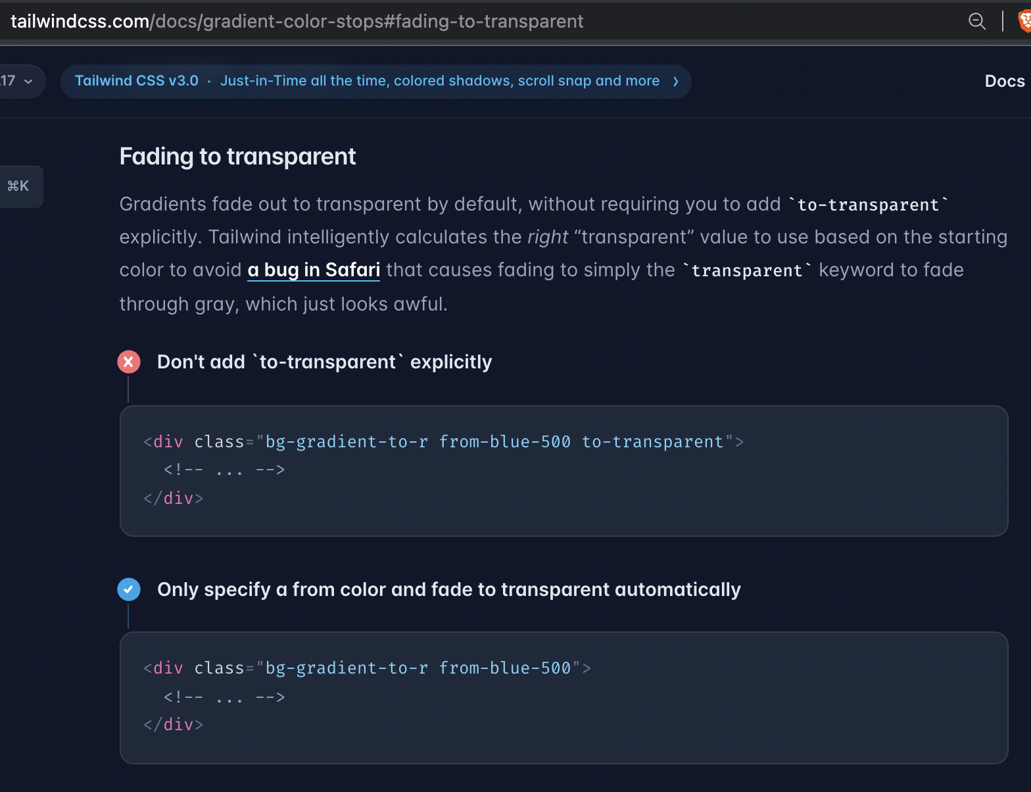Click the search icon in the address bar

(x=977, y=21)
